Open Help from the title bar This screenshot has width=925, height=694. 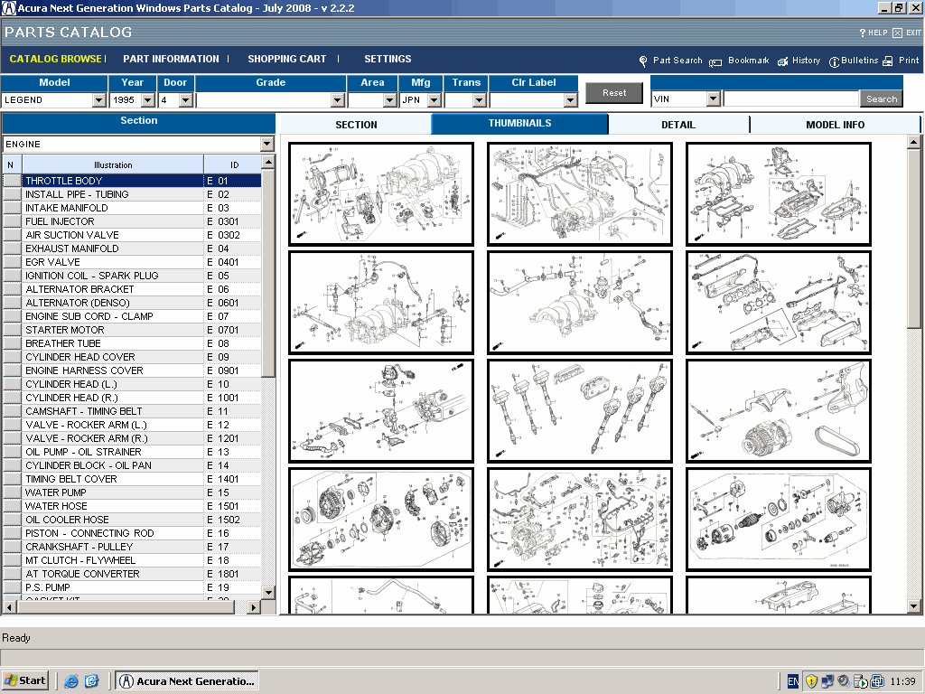point(871,33)
